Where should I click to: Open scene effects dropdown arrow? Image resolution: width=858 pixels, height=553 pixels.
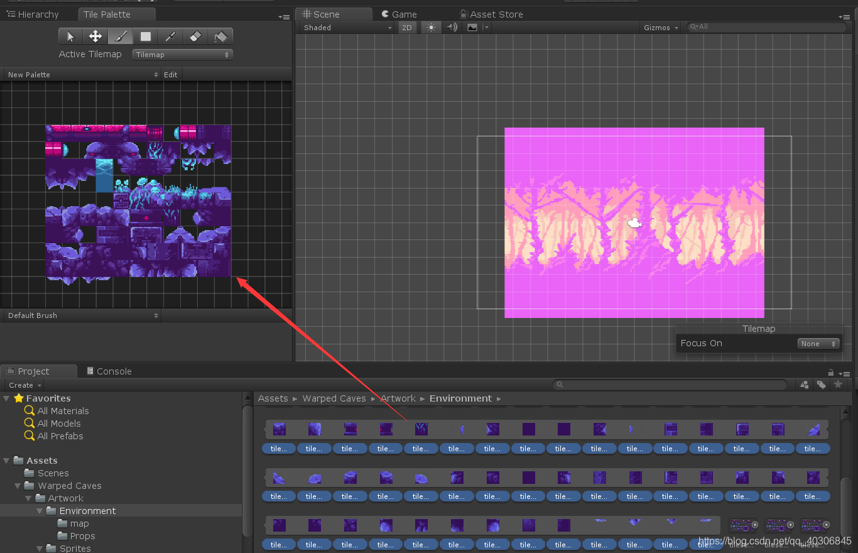pos(486,28)
